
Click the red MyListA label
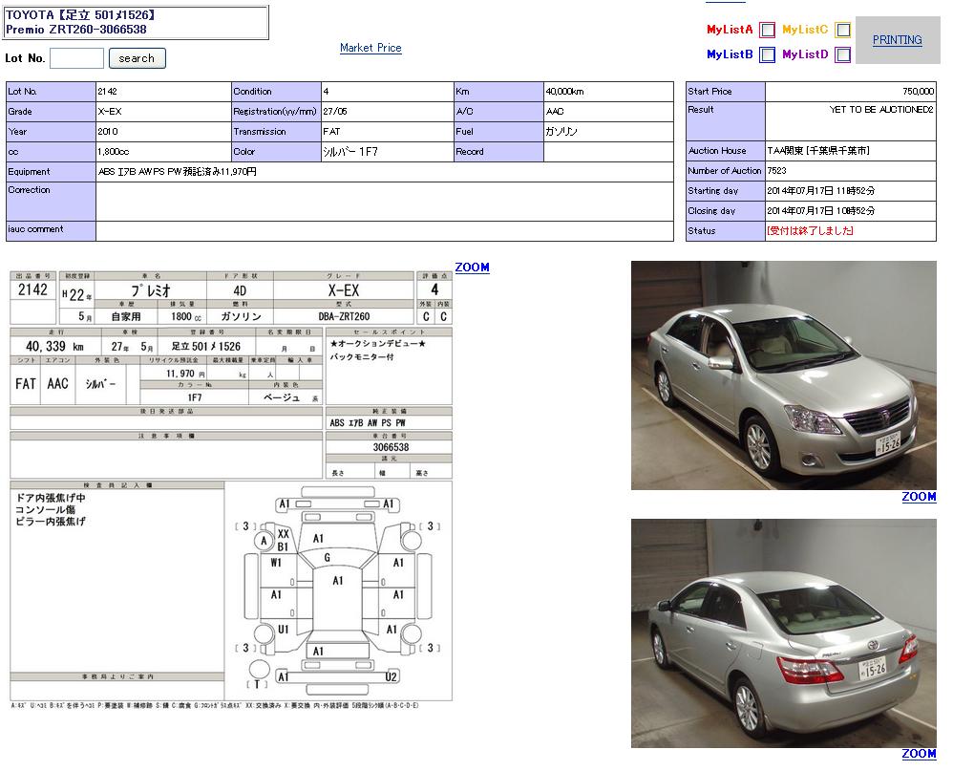coord(730,31)
